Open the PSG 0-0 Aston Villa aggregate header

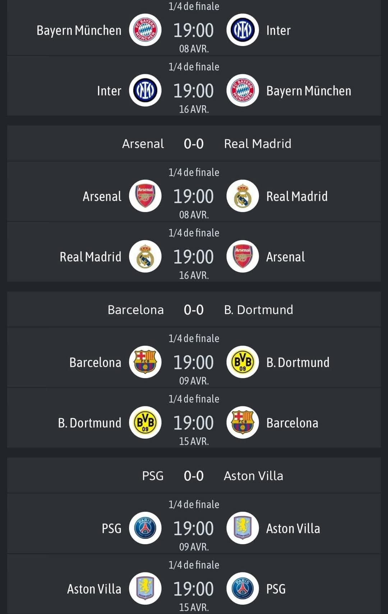(194, 476)
